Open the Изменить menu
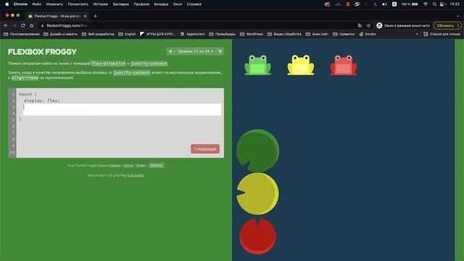This screenshot has height=261, width=464. pyautogui.click(x=55, y=4)
